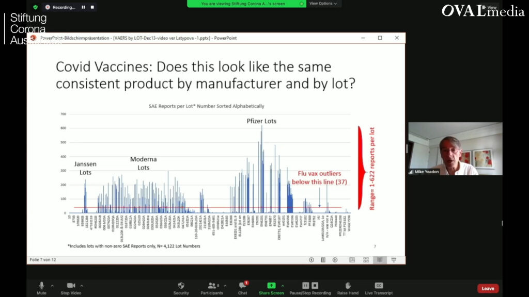The height and width of the screenshot is (297, 529).
Task: Click 'Range= 1-622 reports per lot' label
Action: [372, 169]
